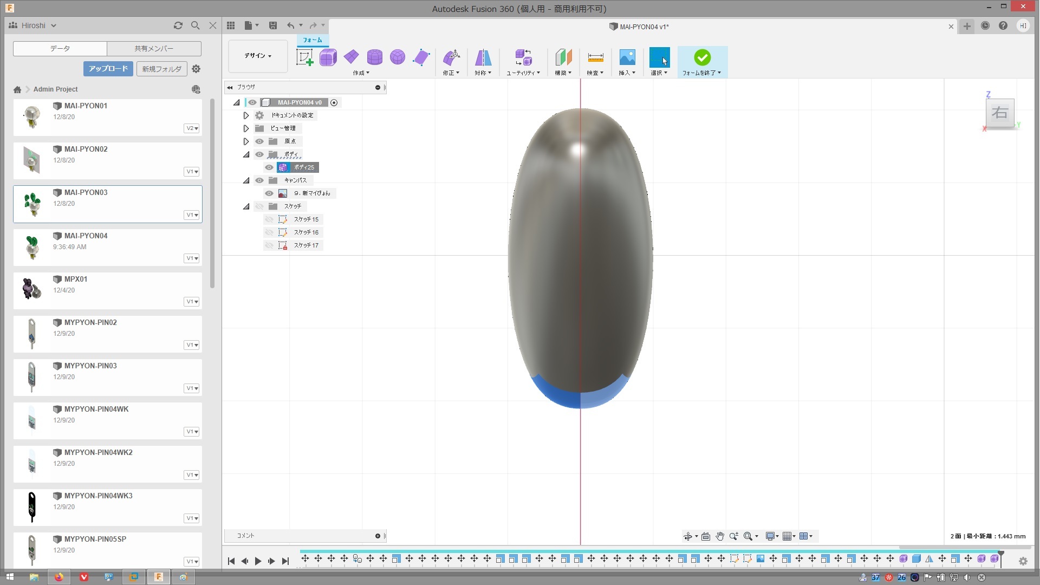This screenshot has width=1040, height=585.
Task: Click the アップロード button
Action: (x=108, y=69)
